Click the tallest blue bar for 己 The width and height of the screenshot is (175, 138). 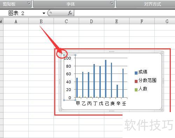106,79
